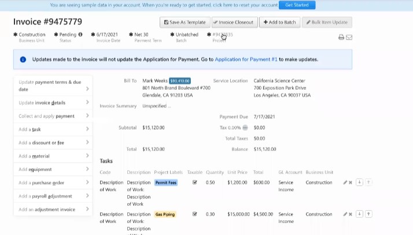The height and width of the screenshot is (235, 413).
Task: Expand Update payment terms & due date
Action: click(53, 86)
